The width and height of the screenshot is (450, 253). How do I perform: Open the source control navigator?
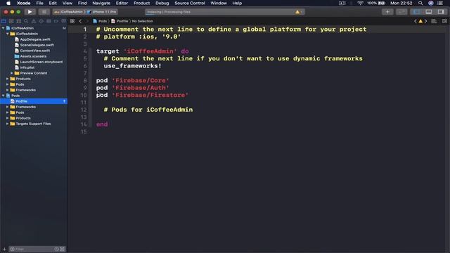tap(11, 21)
